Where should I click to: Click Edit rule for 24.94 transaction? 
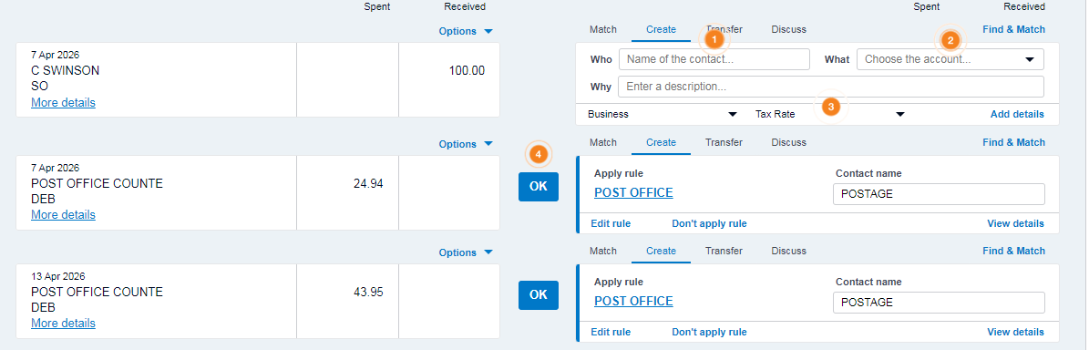click(611, 223)
